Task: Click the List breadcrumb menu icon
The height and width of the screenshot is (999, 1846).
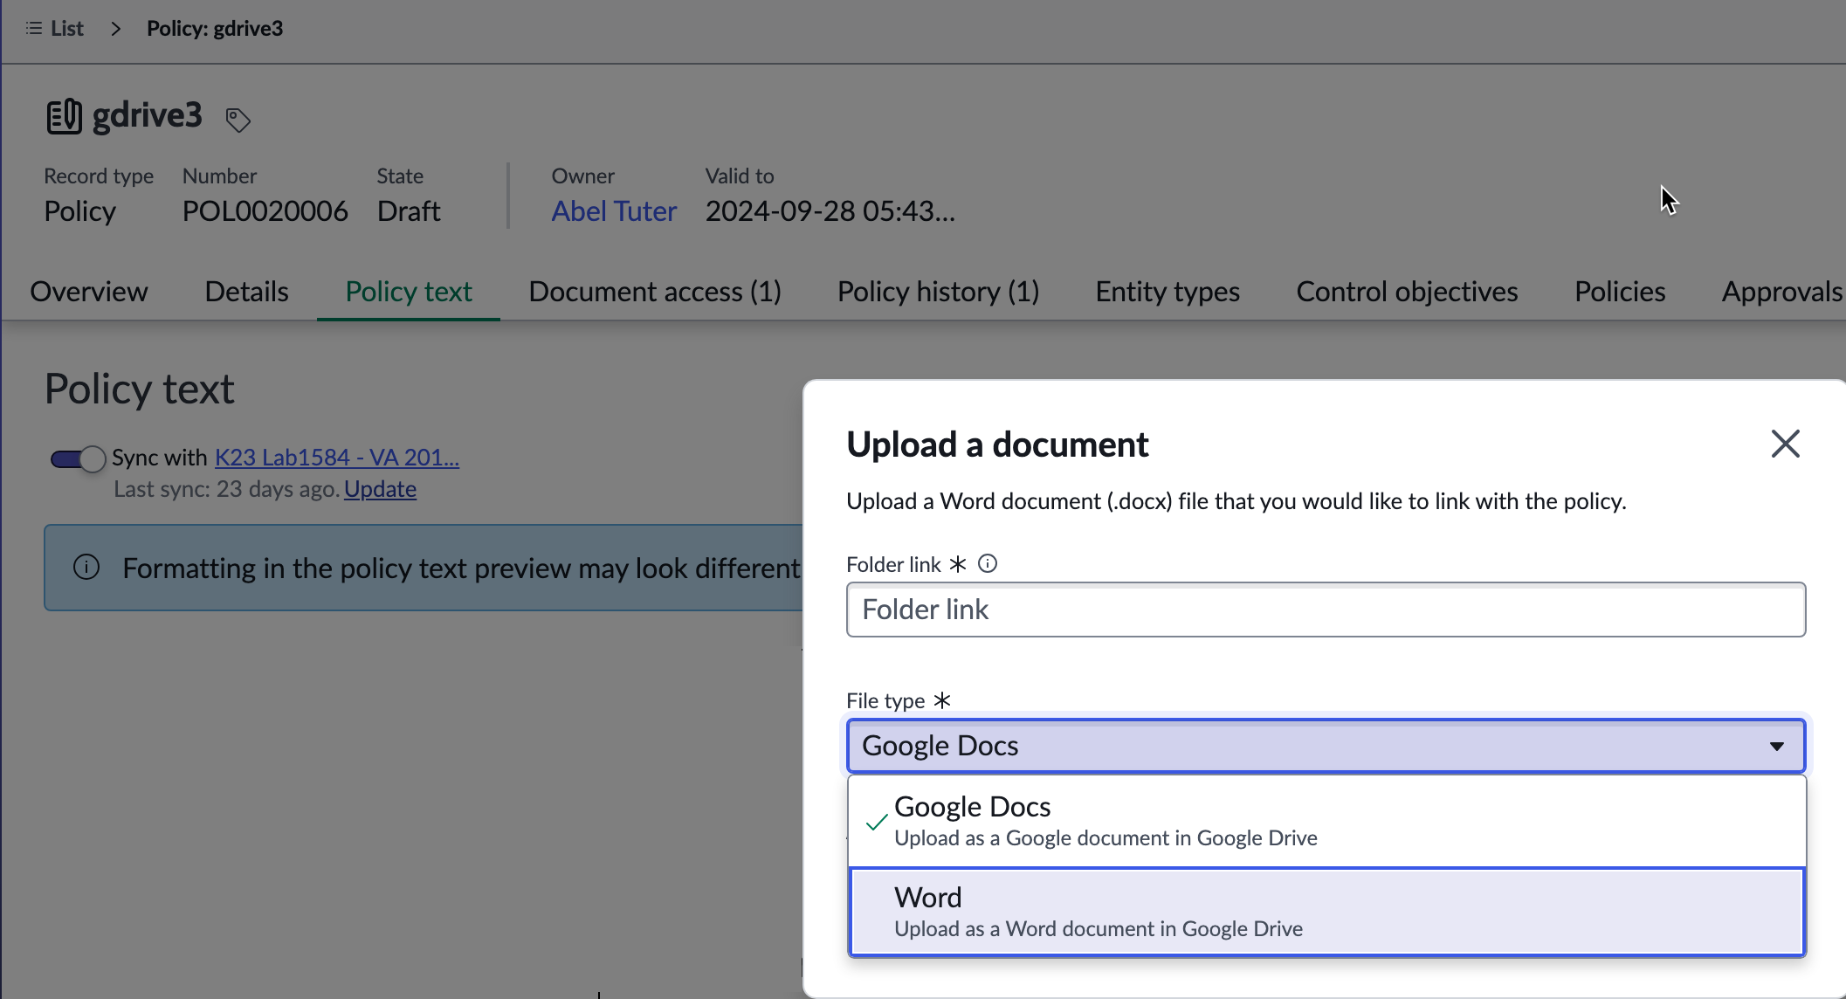Action: point(34,29)
